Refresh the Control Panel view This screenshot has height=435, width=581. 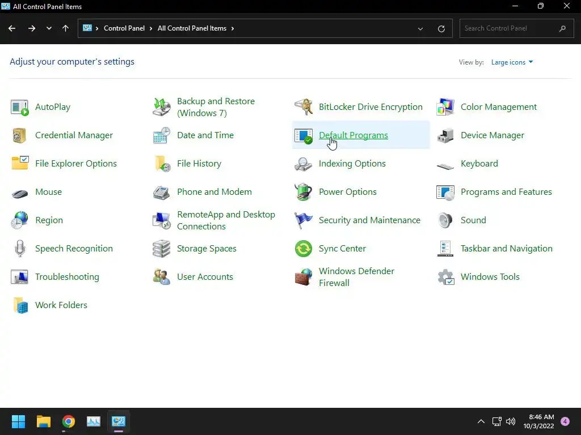click(441, 28)
